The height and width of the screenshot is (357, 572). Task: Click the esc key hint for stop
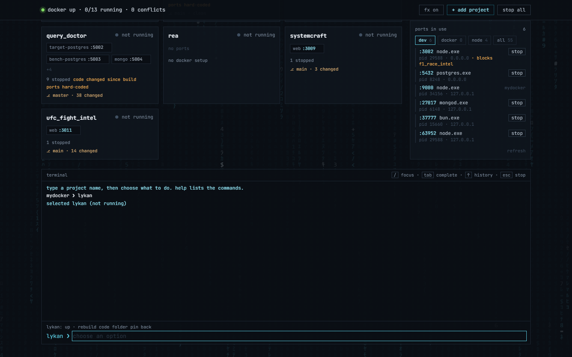click(x=506, y=175)
